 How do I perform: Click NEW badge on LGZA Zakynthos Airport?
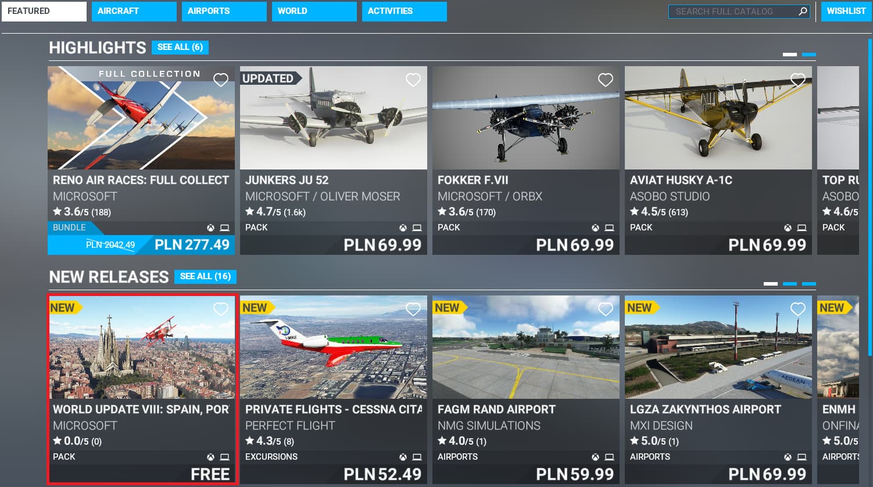642,308
